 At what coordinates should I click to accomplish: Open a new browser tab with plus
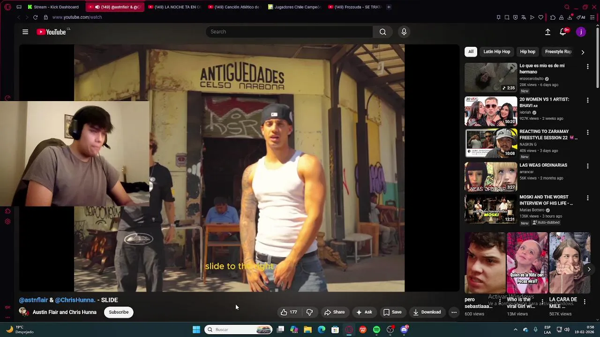tap(389, 7)
